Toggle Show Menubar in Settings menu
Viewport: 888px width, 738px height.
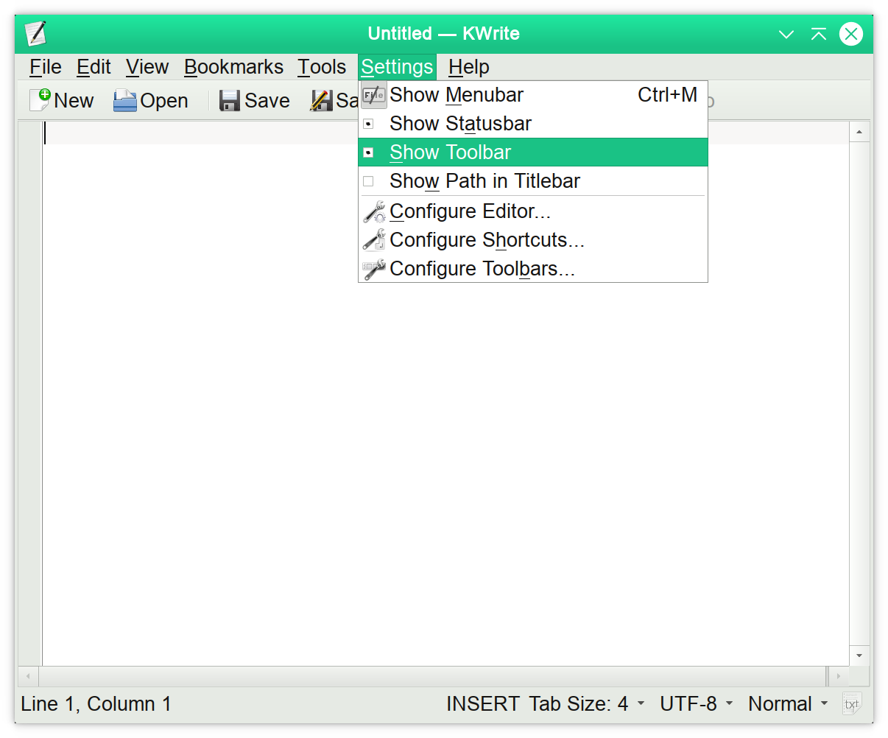click(x=456, y=95)
